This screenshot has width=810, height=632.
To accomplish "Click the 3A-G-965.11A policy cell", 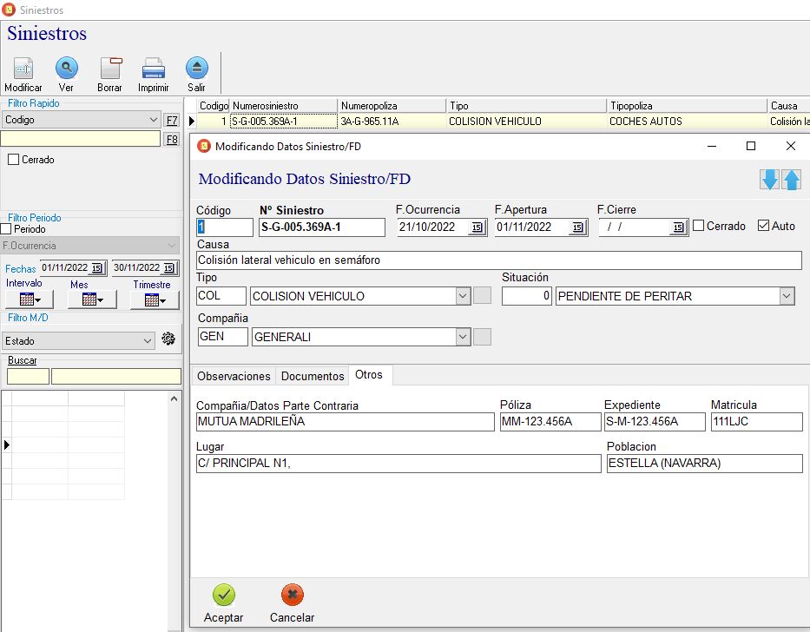I will tap(392, 122).
